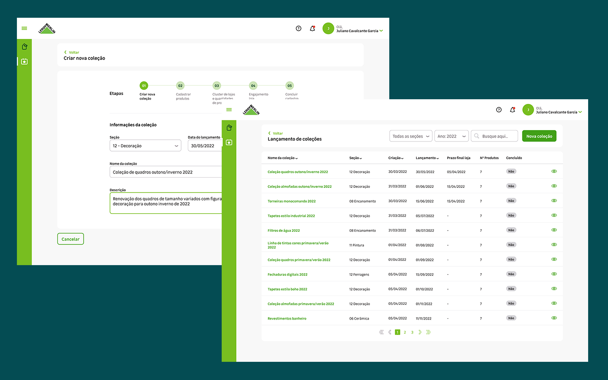This screenshot has height=380, width=608.
Task: Go to previous page arrow icon
Action: click(x=390, y=332)
